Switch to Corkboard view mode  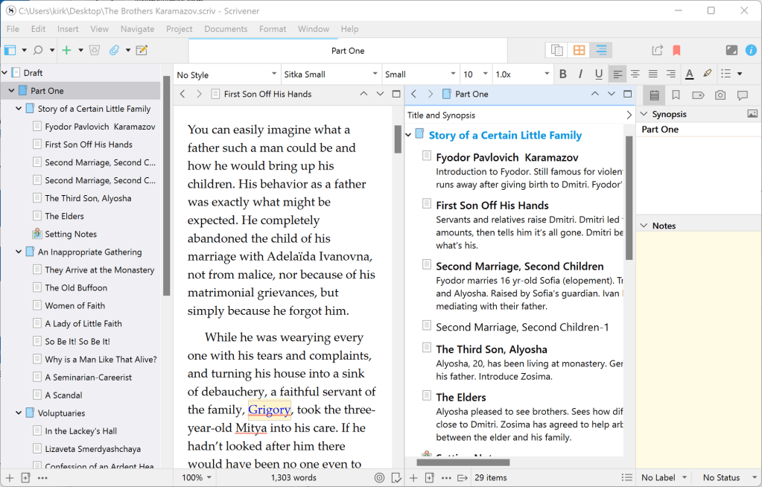[579, 51]
